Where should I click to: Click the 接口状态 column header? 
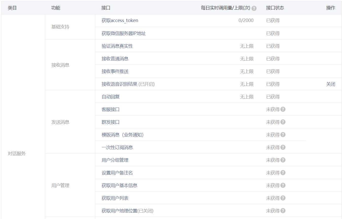click(x=275, y=8)
